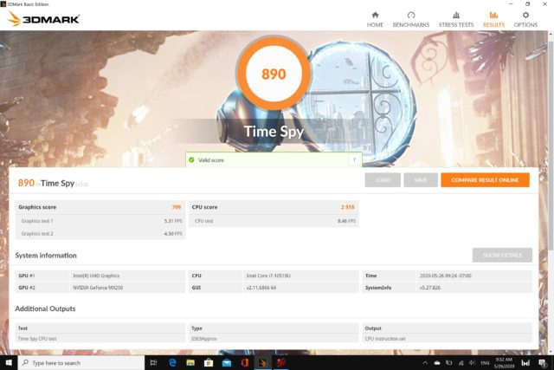Click the Graphics score value 799
554x370 pixels.
click(x=177, y=207)
